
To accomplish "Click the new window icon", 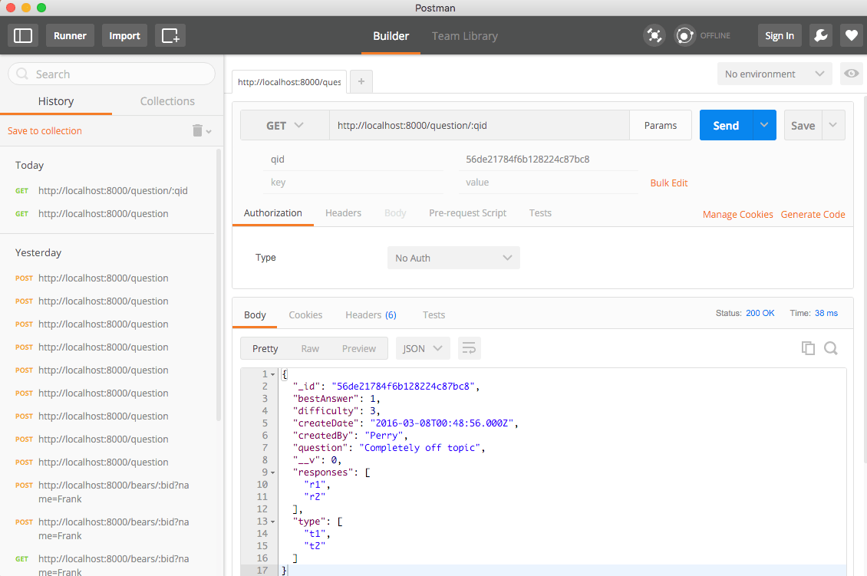I will 170,35.
